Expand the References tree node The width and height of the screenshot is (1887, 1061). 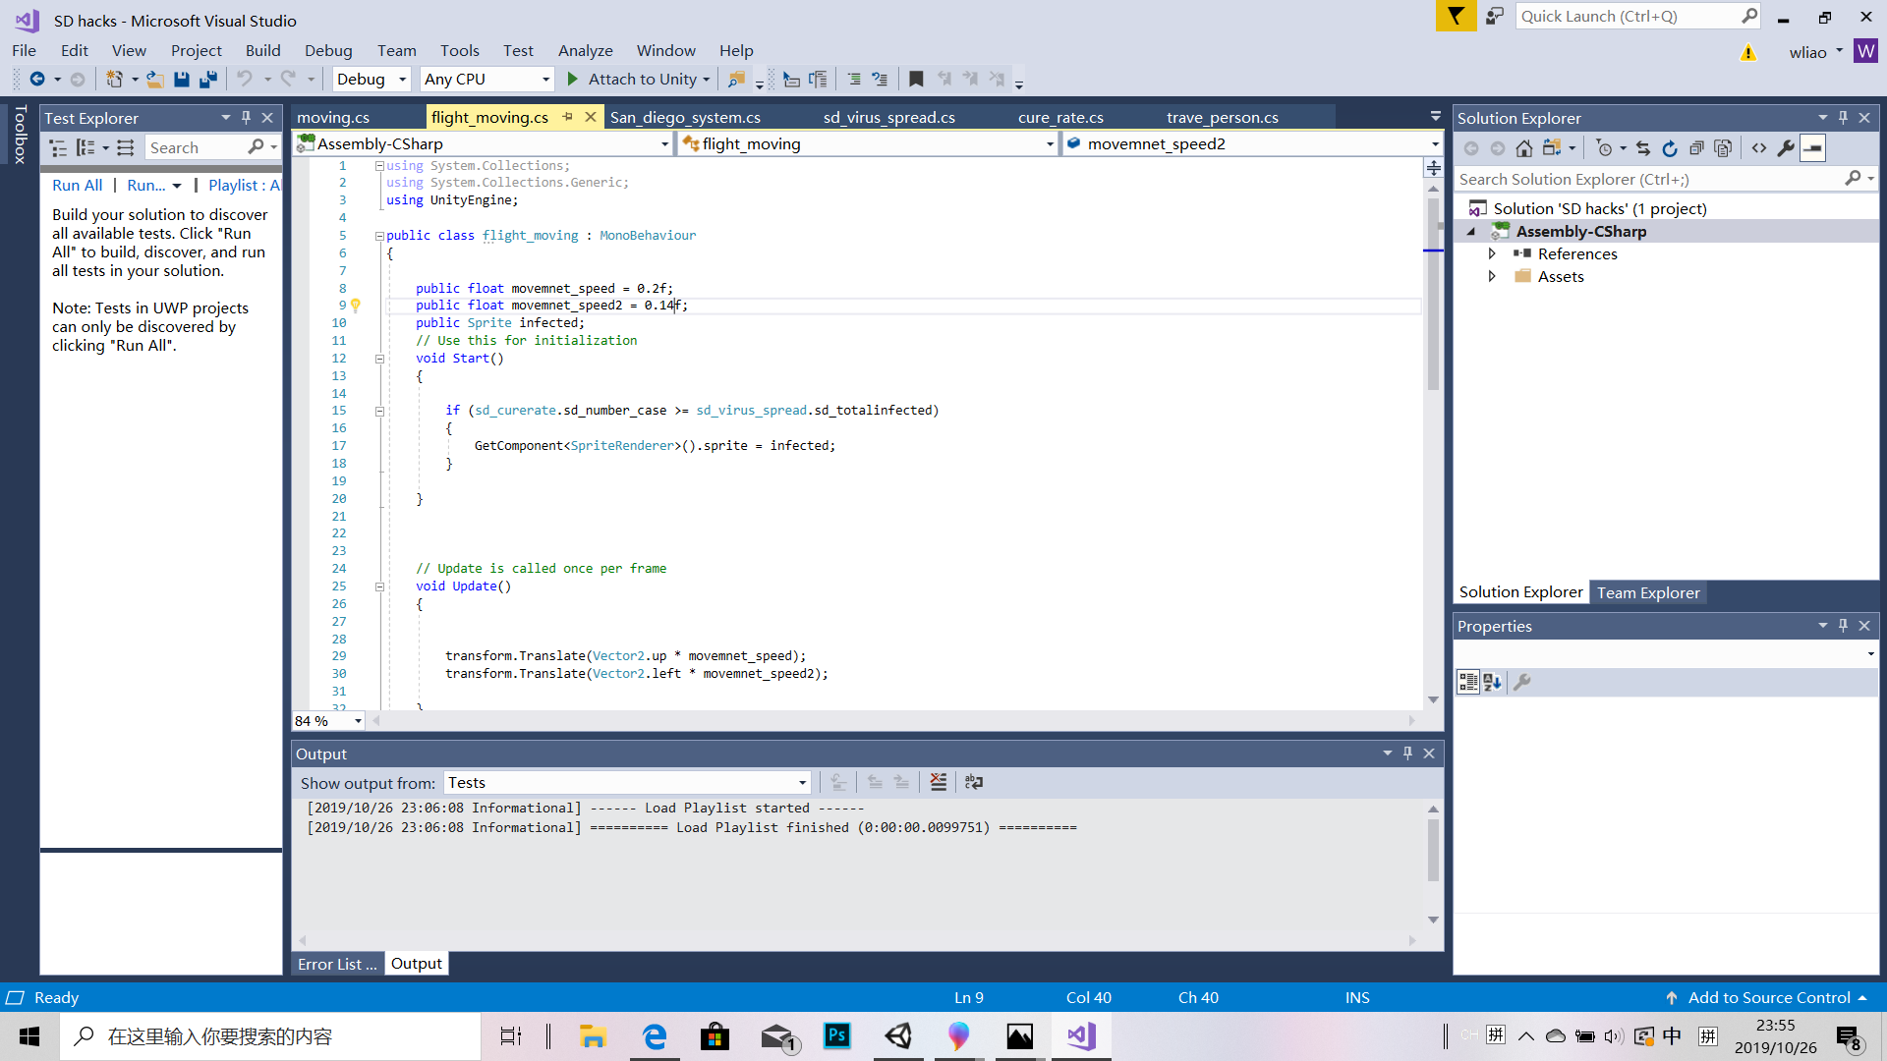pyautogui.click(x=1492, y=253)
